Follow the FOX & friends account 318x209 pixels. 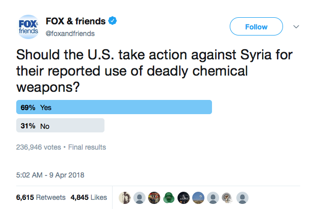[256, 26]
